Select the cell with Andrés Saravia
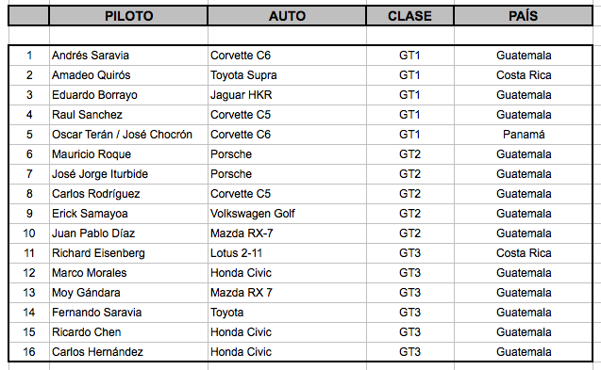 [x=128, y=56]
